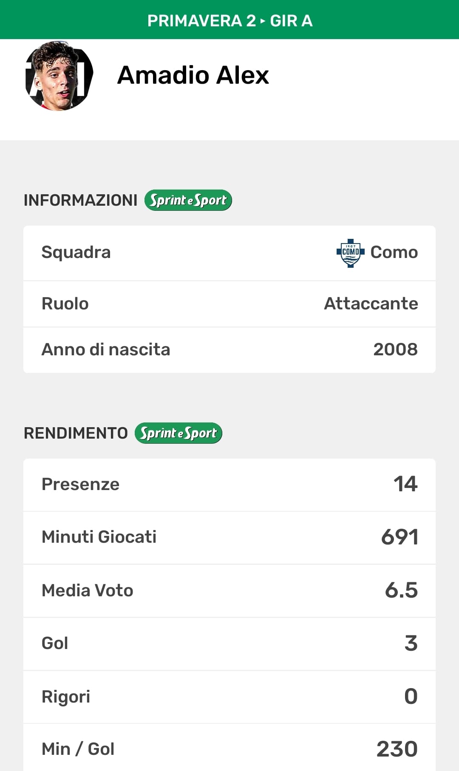Tap the player name Amadio Alex
The height and width of the screenshot is (771, 459).
[x=193, y=75]
